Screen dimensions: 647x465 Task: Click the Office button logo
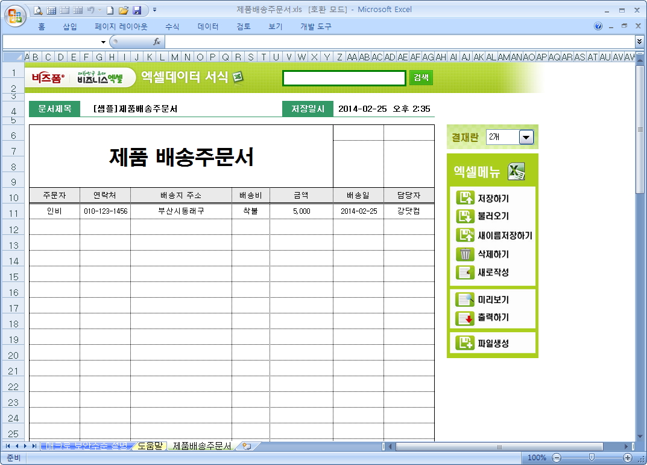click(x=14, y=15)
